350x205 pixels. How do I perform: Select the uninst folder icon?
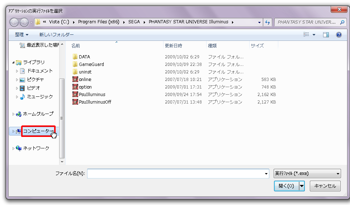75,72
